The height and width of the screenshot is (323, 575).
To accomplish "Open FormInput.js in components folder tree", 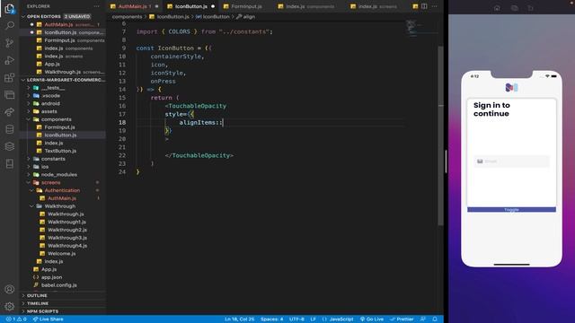I will (59, 127).
